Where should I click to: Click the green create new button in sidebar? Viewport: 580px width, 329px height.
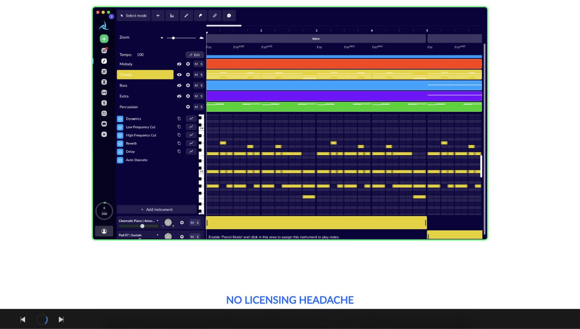click(104, 39)
